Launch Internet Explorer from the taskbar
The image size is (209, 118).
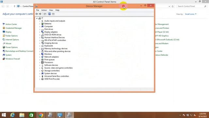12,115
